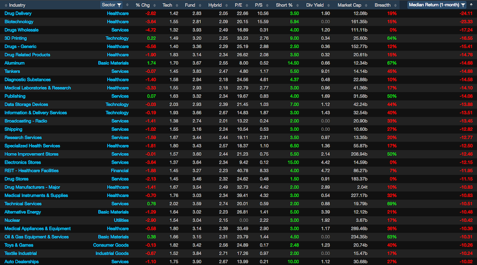Screen dimensions: 477x265
Task: Click the -5.56 percent change value
Action: coord(151,46)
